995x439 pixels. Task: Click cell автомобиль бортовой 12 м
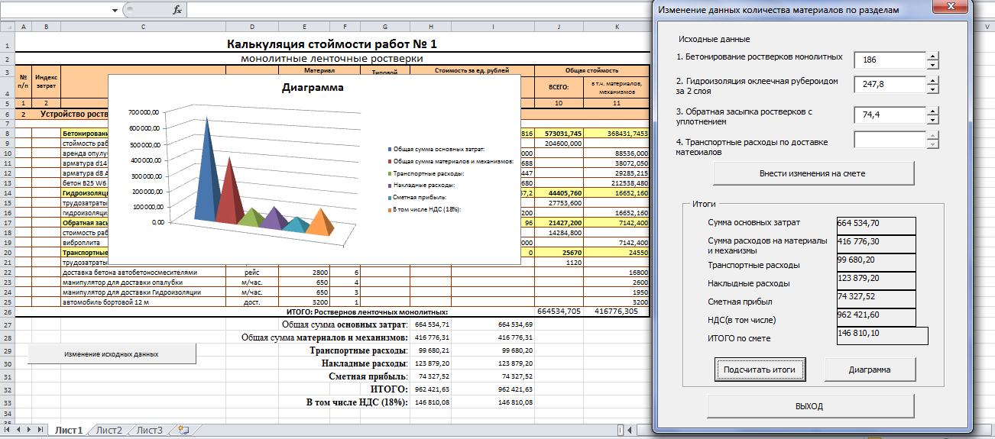click(x=144, y=302)
